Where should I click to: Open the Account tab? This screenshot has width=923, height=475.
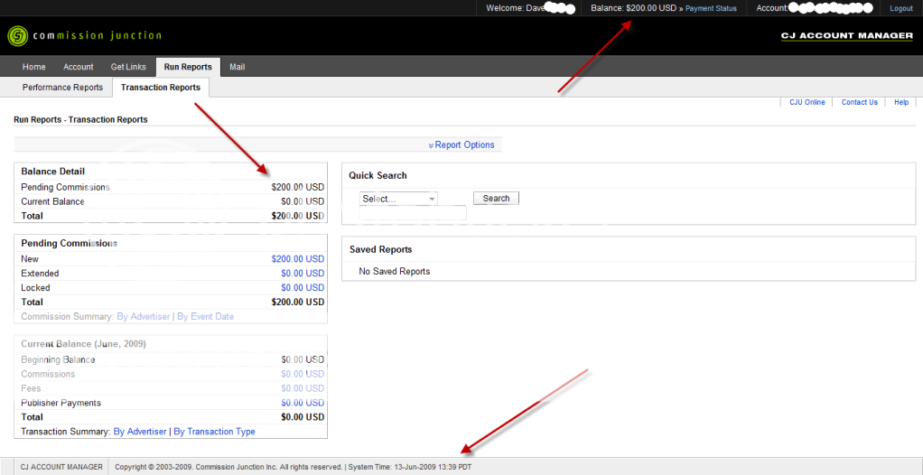[x=79, y=67]
